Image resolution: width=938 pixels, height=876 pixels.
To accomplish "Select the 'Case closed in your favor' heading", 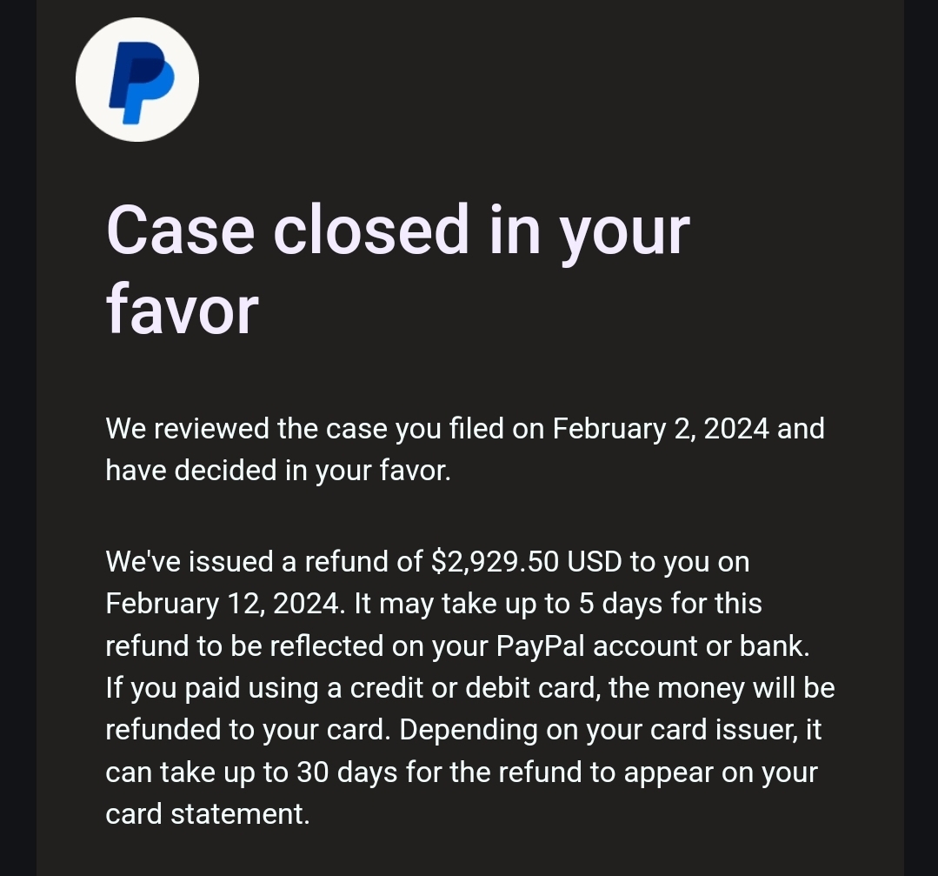I will click(398, 270).
